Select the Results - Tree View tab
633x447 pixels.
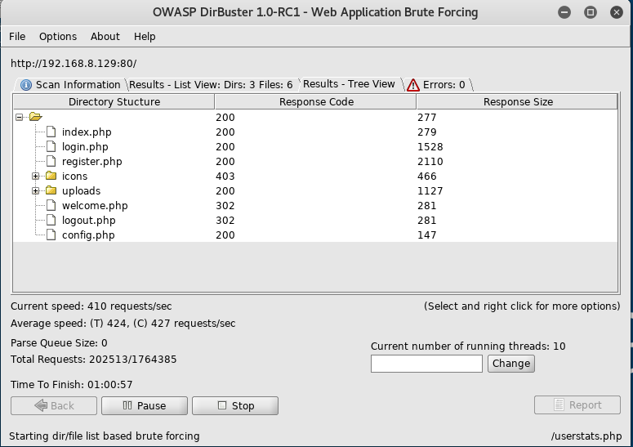[349, 84]
